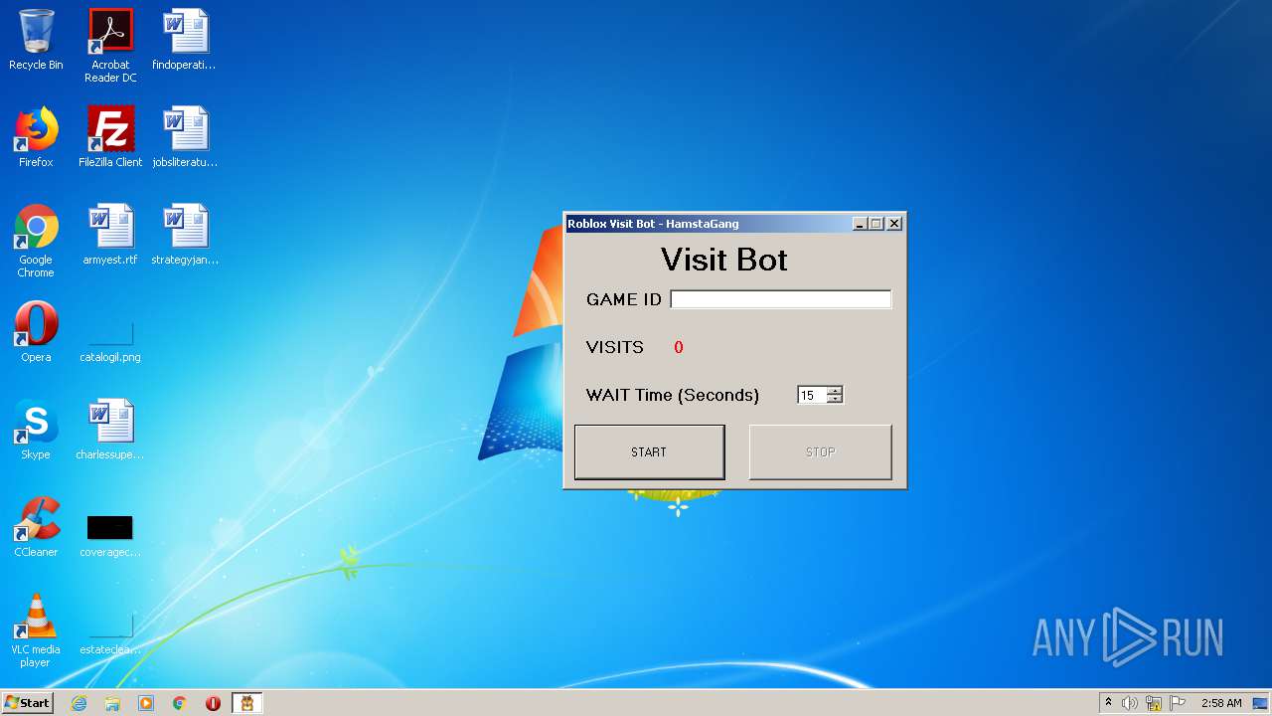
Task: Open Internet Explorer from the taskbar
Action: pos(79,703)
